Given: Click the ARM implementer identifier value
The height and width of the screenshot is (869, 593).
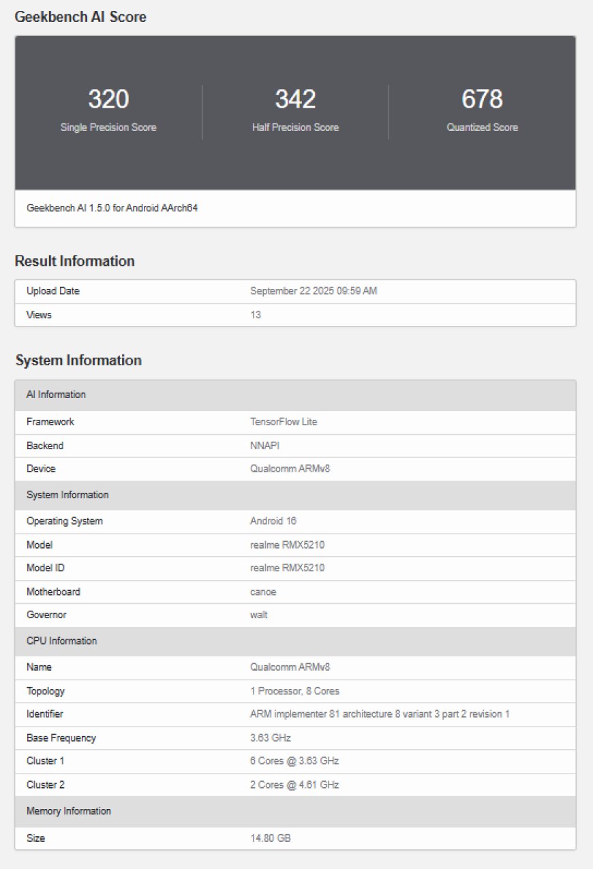Looking at the screenshot, I should pyautogui.click(x=380, y=714).
